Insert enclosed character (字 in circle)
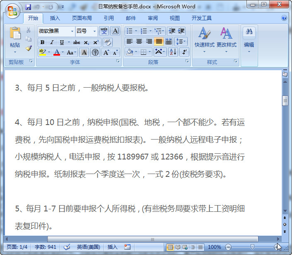The height and width of the screenshot is (255, 292). (x=95, y=52)
